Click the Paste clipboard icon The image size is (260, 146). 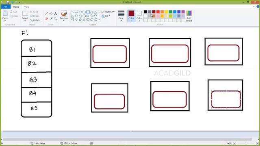tap(5, 13)
